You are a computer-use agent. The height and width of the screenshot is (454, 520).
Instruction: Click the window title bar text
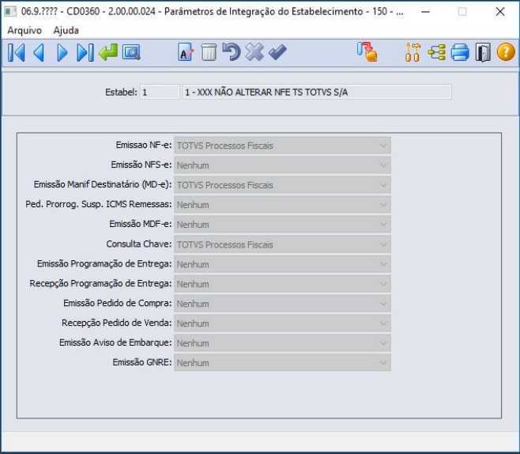[x=213, y=12]
